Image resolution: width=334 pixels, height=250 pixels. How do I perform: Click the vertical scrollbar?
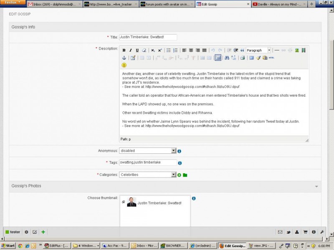331,75
